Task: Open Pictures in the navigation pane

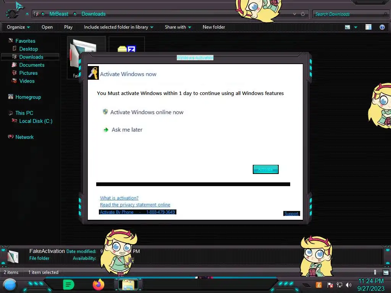Action: (x=28, y=73)
